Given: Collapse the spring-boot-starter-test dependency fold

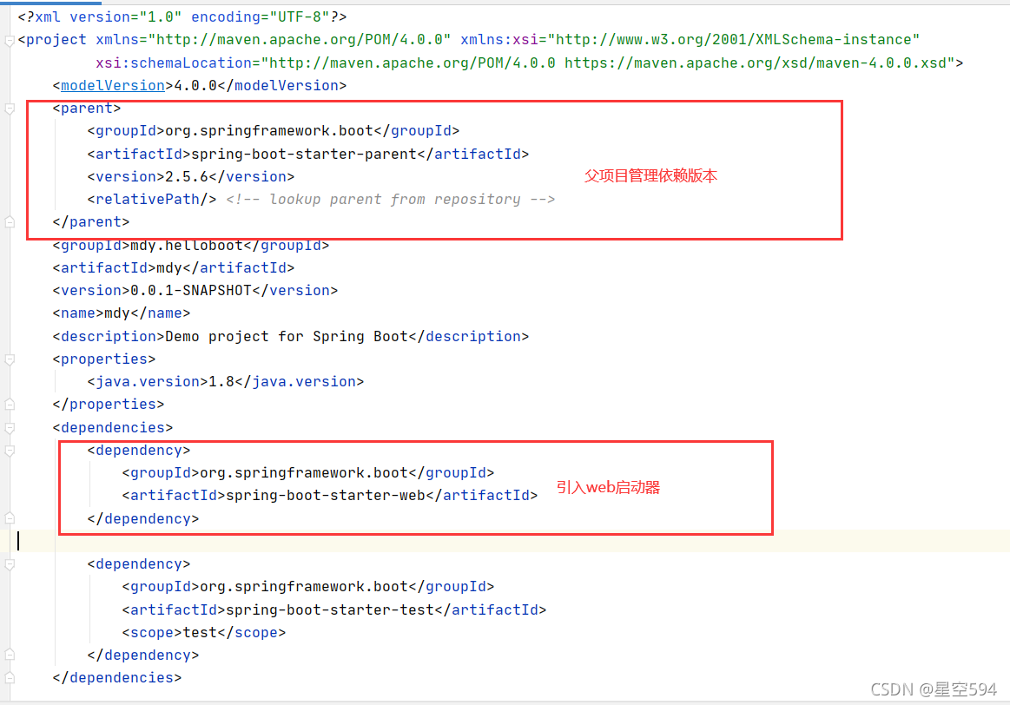Looking at the screenshot, I should coord(9,564).
